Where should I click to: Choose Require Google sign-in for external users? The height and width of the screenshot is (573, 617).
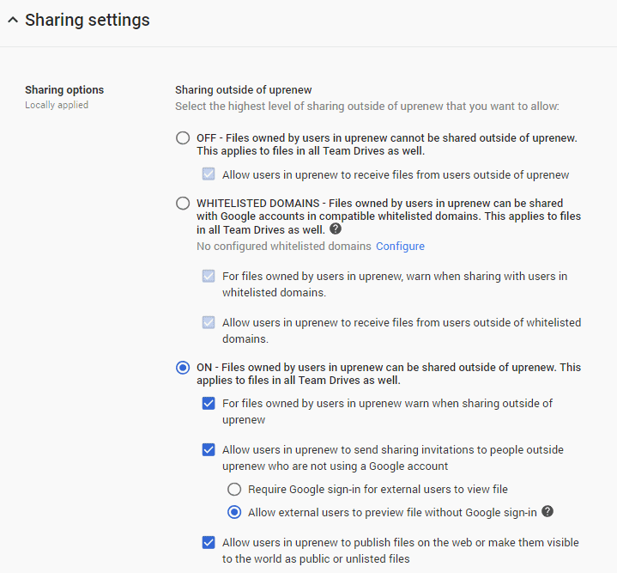234,490
